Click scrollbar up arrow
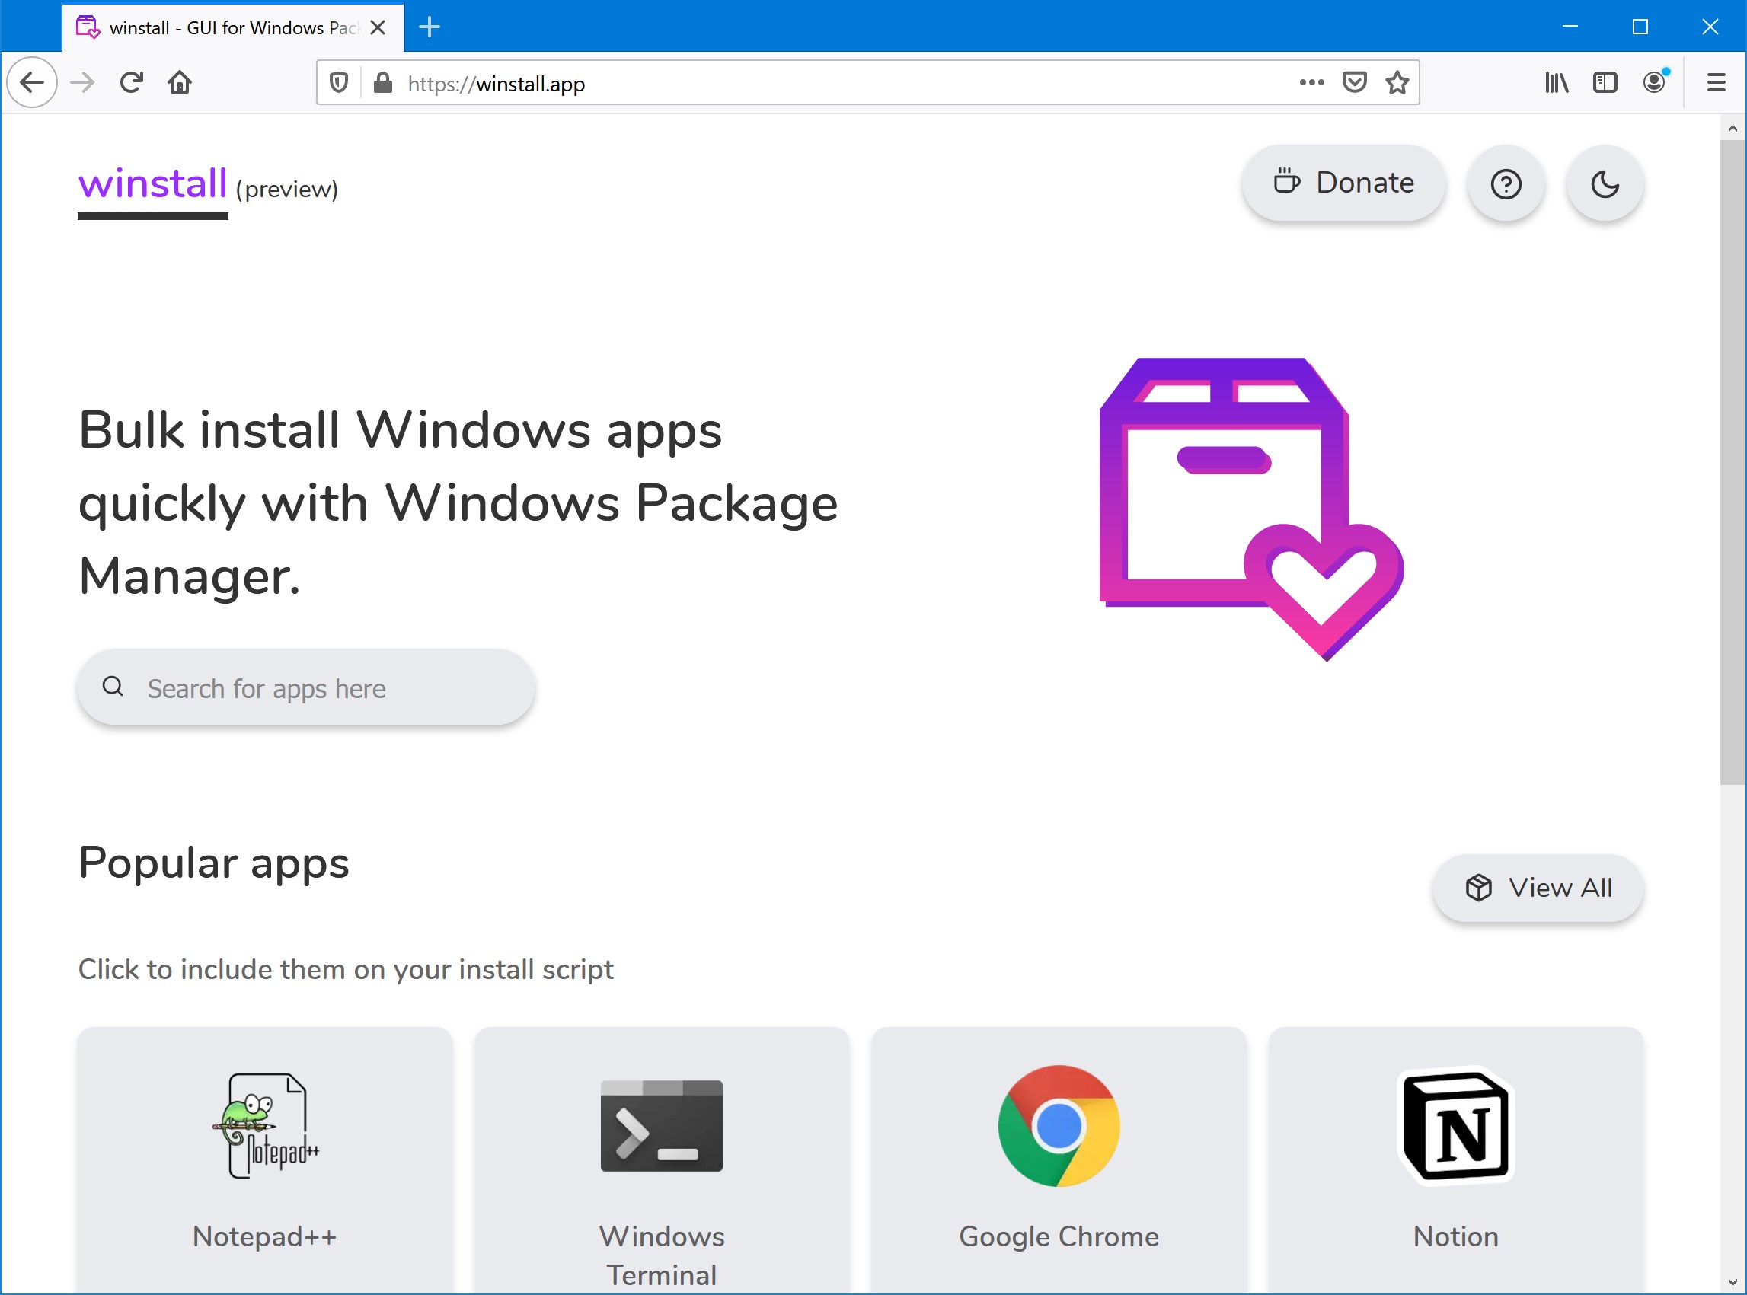The image size is (1747, 1295). click(1733, 129)
